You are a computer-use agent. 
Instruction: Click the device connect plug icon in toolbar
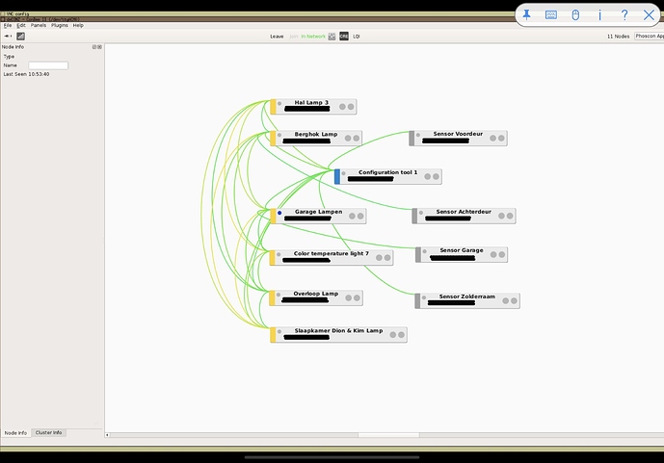8,36
